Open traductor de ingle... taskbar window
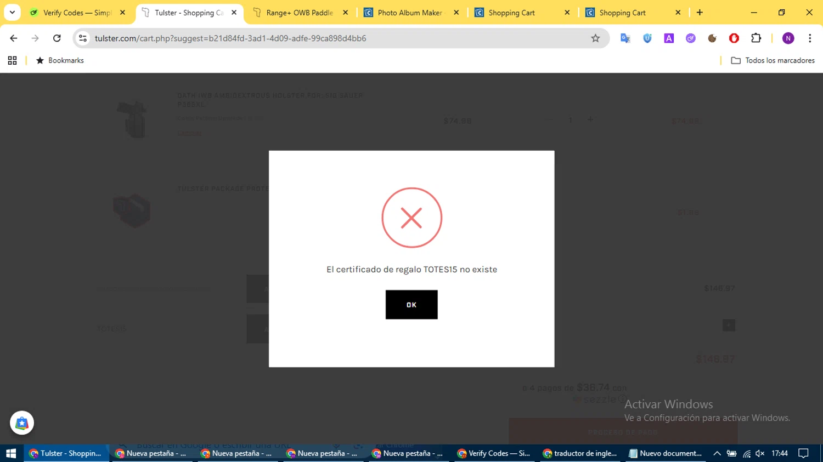The width and height of the screenshot is (823, 462). (580, 453)
